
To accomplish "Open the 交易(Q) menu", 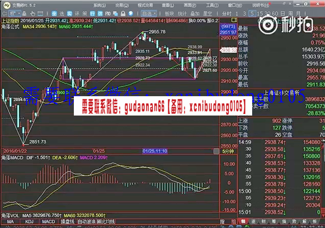I will (x=122, y=5).
